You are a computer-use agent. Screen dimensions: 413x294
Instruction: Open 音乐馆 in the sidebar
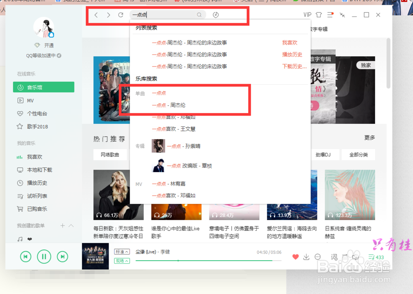[44, 87]
